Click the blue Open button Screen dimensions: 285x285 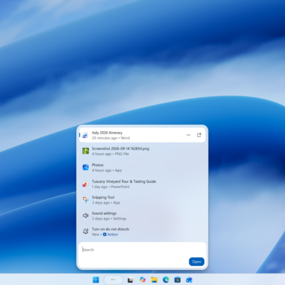196,262
